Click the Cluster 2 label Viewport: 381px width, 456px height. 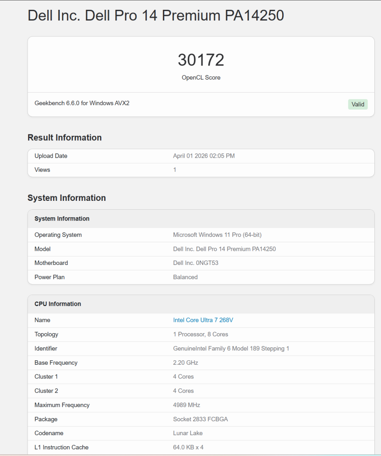pyautogui.click(x=46, y=391)
